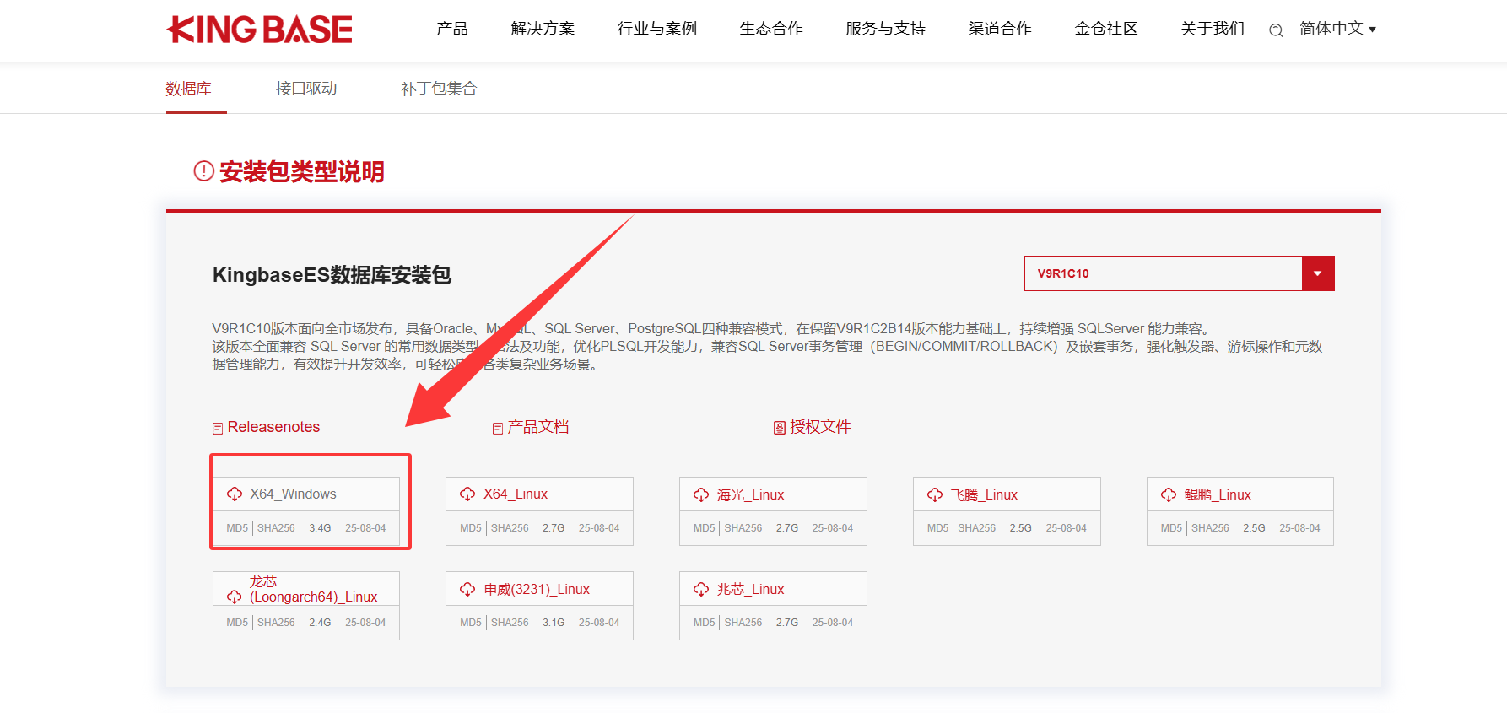Click the X64_Windows cloud download icon
Image resolution: width=1507 pixels, height=713 pixels.
coord(235,494)
